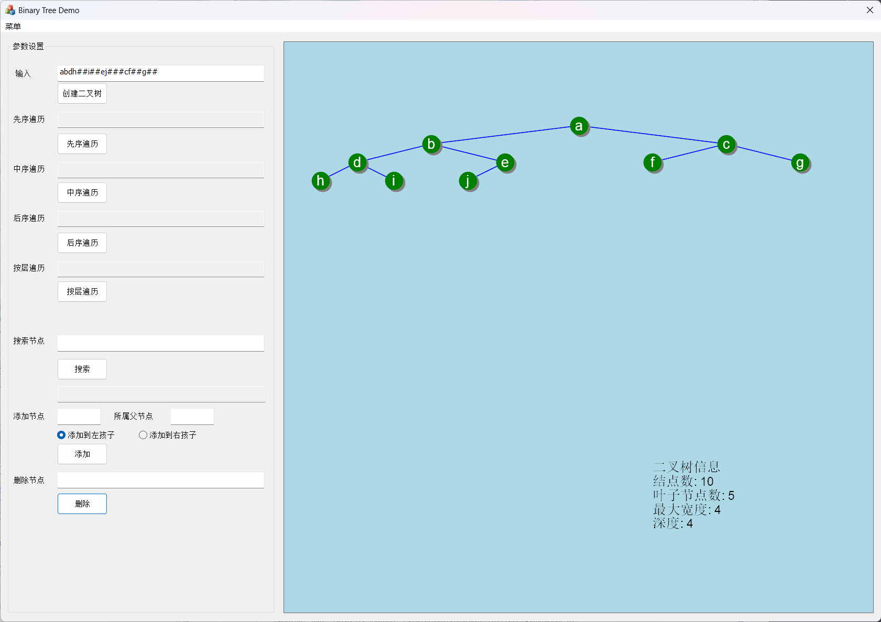Click tree node a at the root
This screenshot has height=622, width=881.
(x=579, y=126)
